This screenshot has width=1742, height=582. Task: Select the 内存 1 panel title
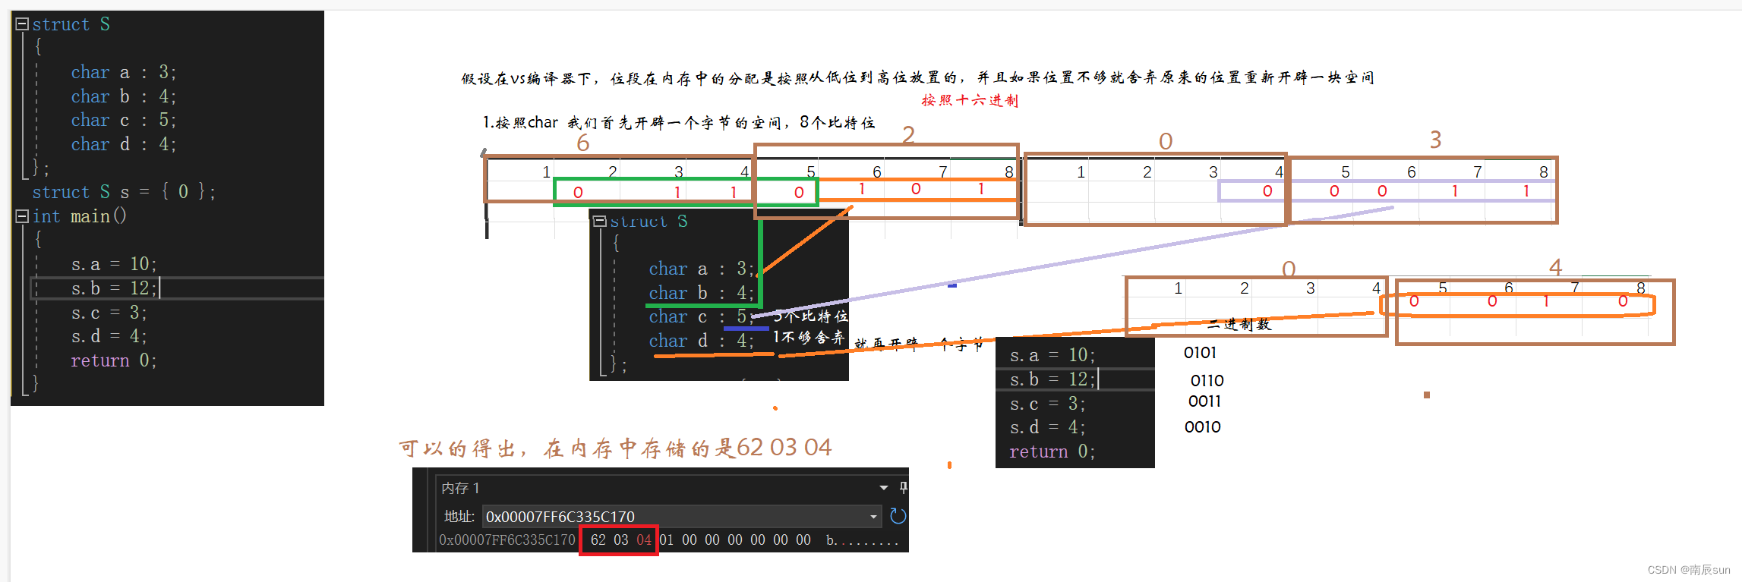(x=460, y=488)
